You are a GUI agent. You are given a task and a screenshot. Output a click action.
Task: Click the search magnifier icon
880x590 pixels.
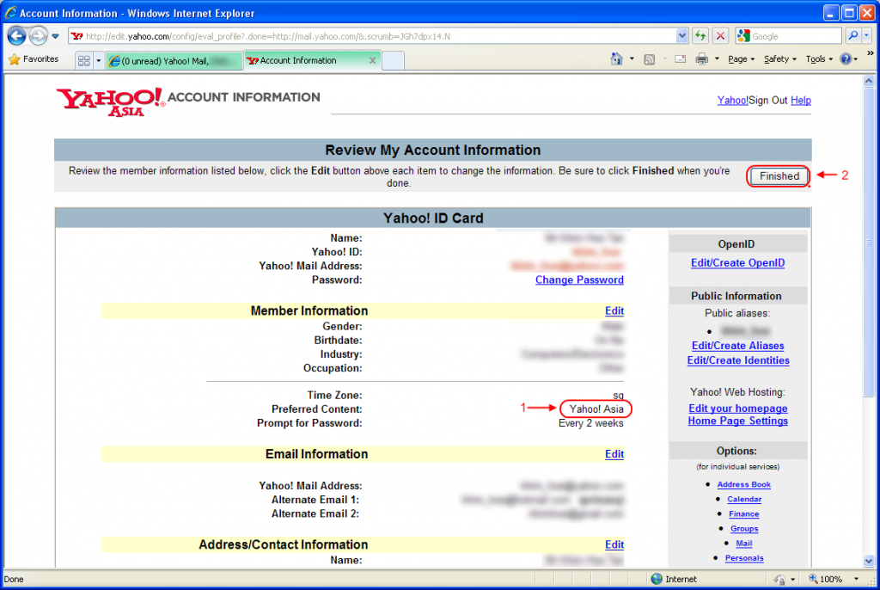coord(852,36)
